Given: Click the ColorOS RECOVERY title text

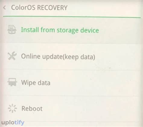Looking at the screenshot, I should pyautogui.click(x=39, y=8).
